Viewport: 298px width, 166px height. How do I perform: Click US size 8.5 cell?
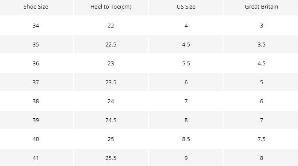pyautogui.click(x=186, y=139)
